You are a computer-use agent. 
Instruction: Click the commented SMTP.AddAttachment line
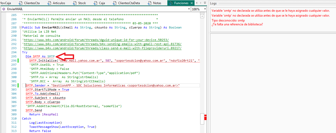coord(74,106)
